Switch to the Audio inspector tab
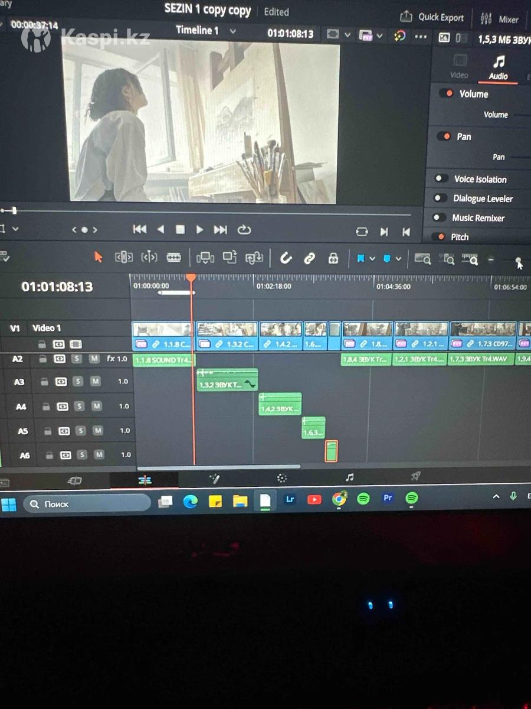 (499, 68)
